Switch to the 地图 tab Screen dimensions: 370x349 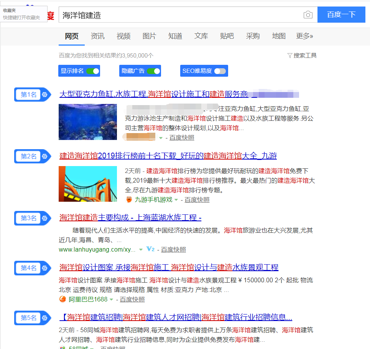pyautogui.click(x=279, y=36)
